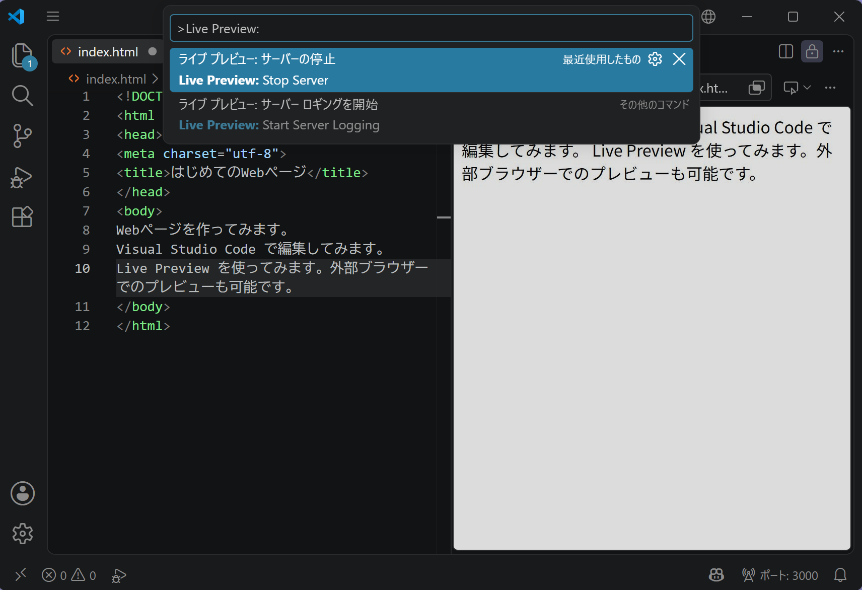Open the Manage gear in activity bar

tap(23, 533)
